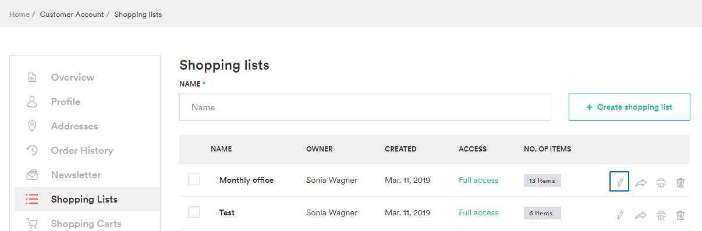Click the Profile person icon
Image resolution: width=702 pixels, height=231 pixels.
[32, 102]
